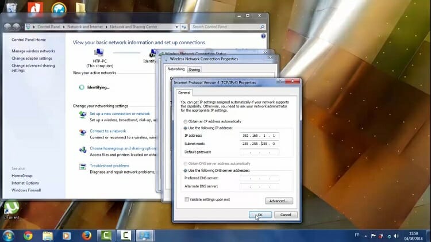The image size is (431, 242).
Task: Click the search magnifier in Control Panel
Action: 262,26
